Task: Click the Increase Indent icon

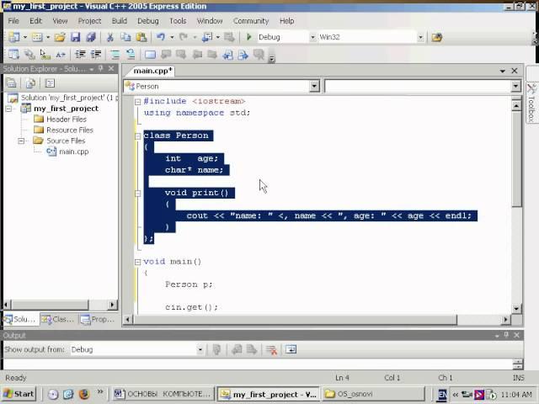Action: 96,54
